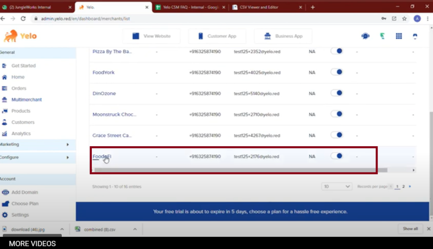Screen dimensions: 433x249
Task: Expand the Configure sidebar section
Action: (x=35, y=157)
